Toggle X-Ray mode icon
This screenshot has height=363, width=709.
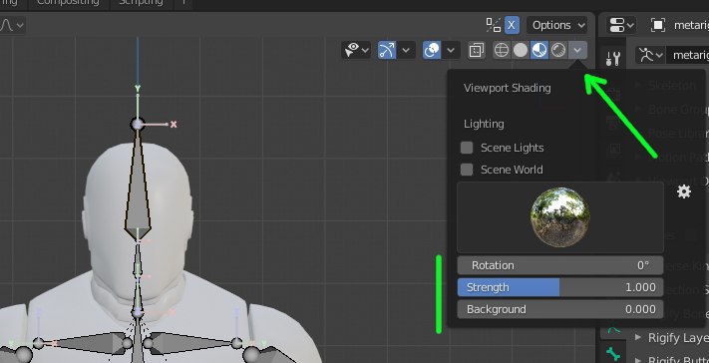tap(476, 50)
